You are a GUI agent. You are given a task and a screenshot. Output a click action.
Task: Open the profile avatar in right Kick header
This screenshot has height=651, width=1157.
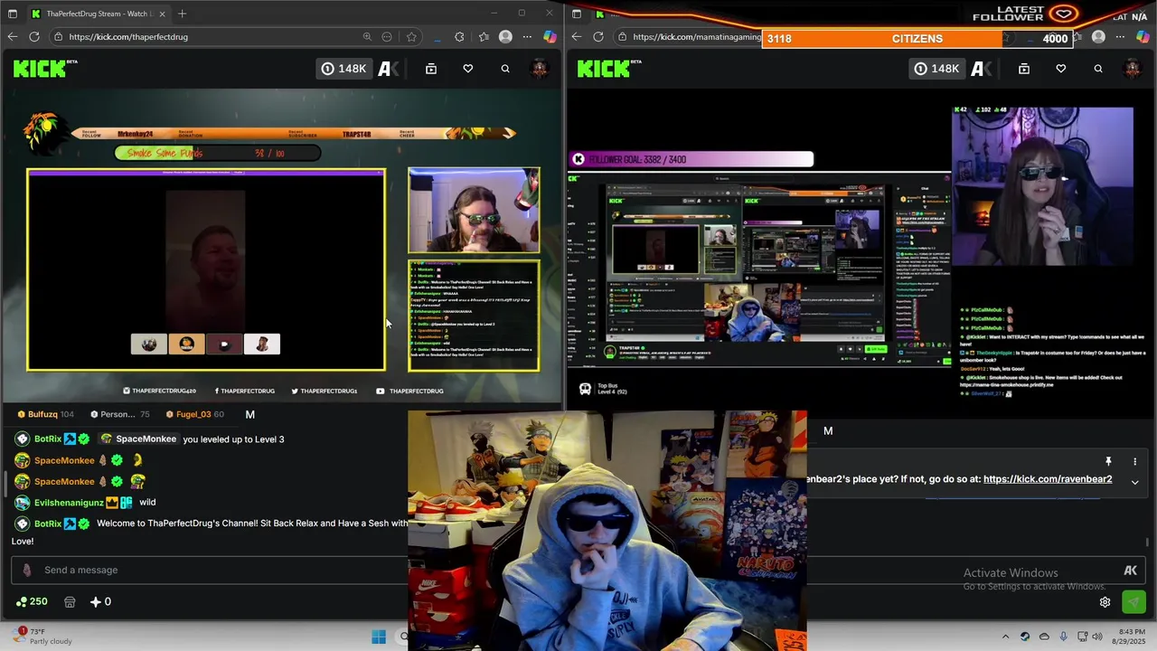[1132, 69]
